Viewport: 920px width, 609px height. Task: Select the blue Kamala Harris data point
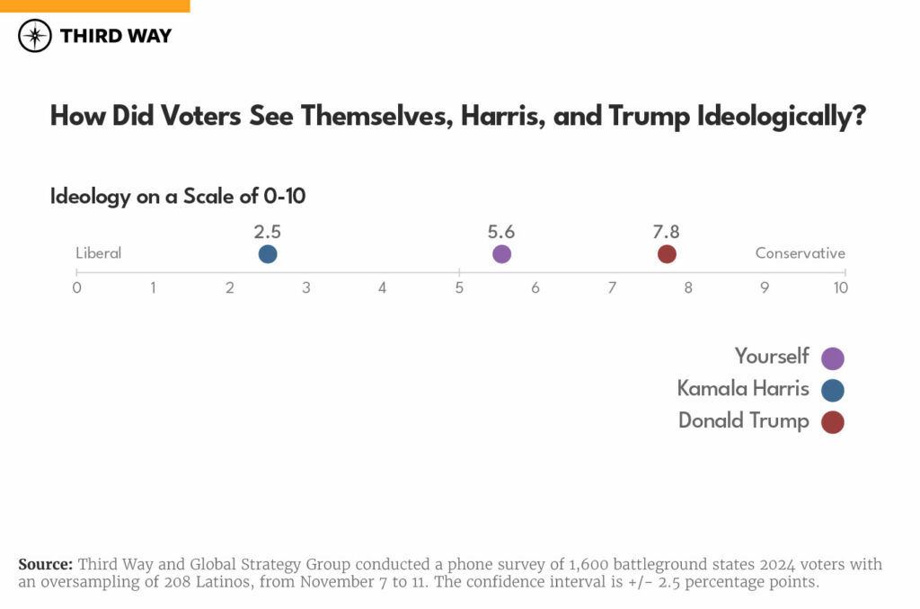pyautogui.click(x=268, y=254)
